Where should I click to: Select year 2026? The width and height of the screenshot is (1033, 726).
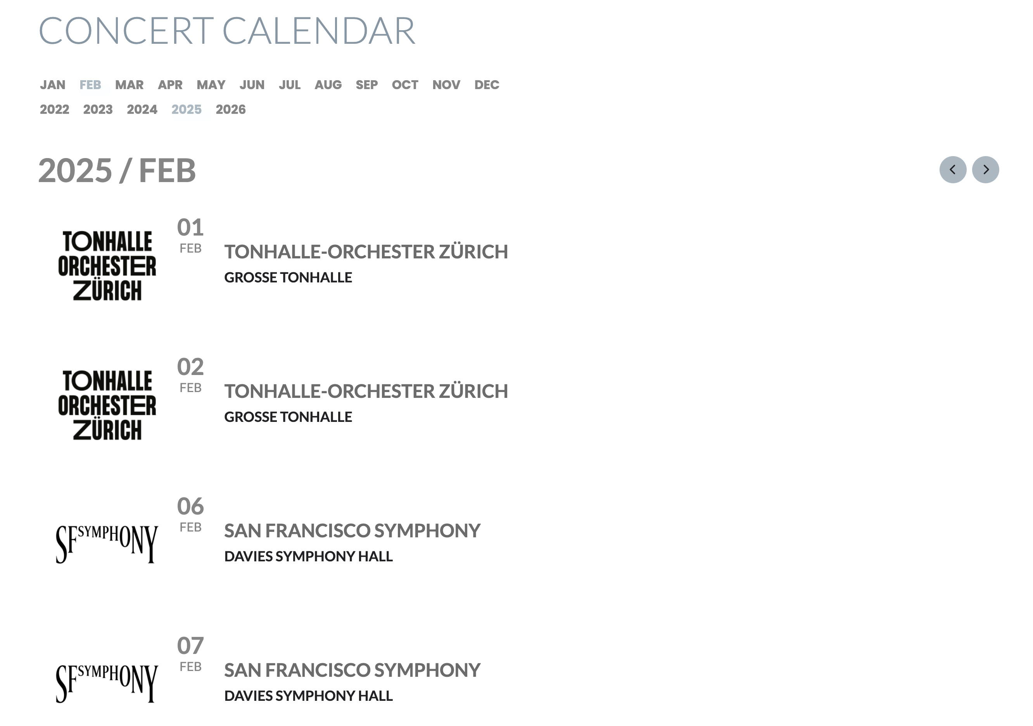[x=231, y=109]
